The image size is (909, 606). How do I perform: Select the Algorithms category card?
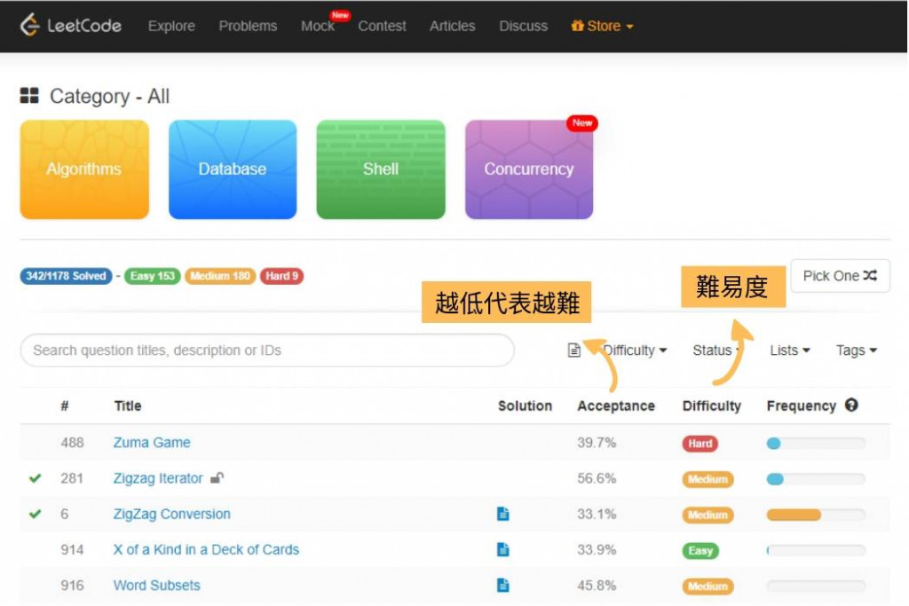click(84, 169)
